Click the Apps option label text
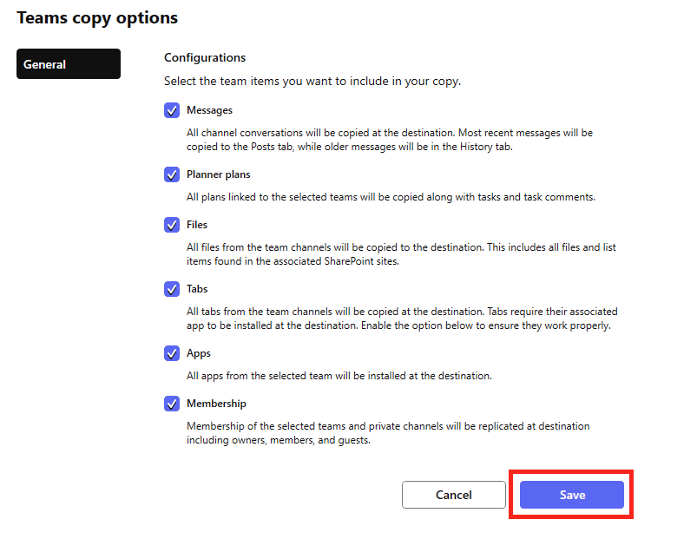Viewport: 697px width, 539px height. click(x=199, y=354)
